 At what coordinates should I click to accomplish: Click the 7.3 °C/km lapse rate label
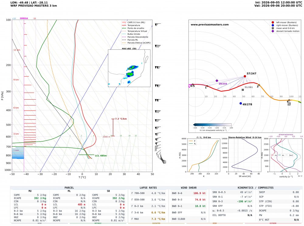tap(121, 119)
